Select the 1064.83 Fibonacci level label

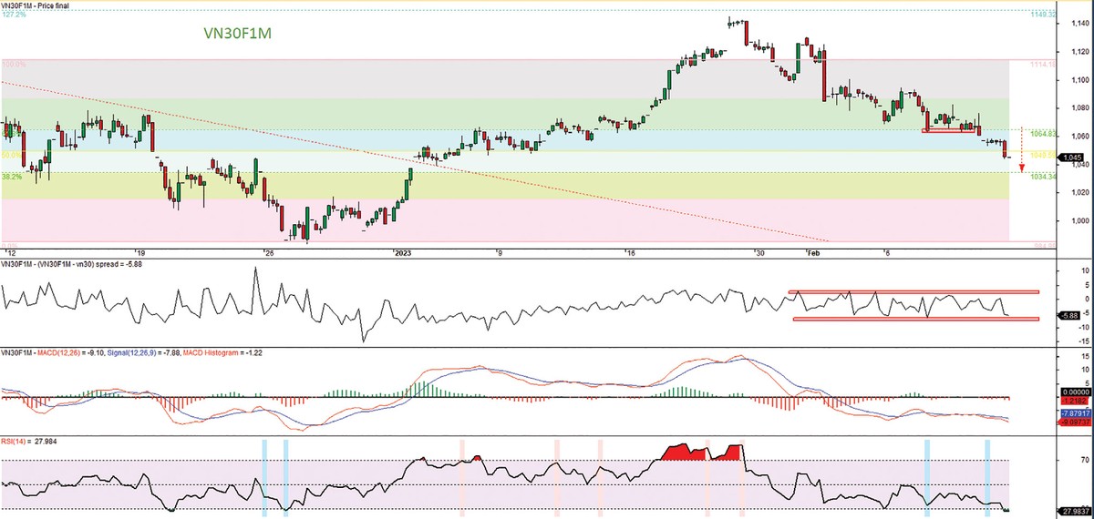(1043, 134)
